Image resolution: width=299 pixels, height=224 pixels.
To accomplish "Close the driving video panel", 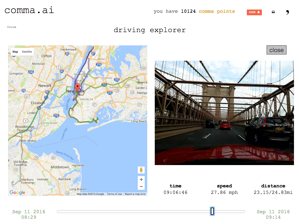I will pos(276,50).
